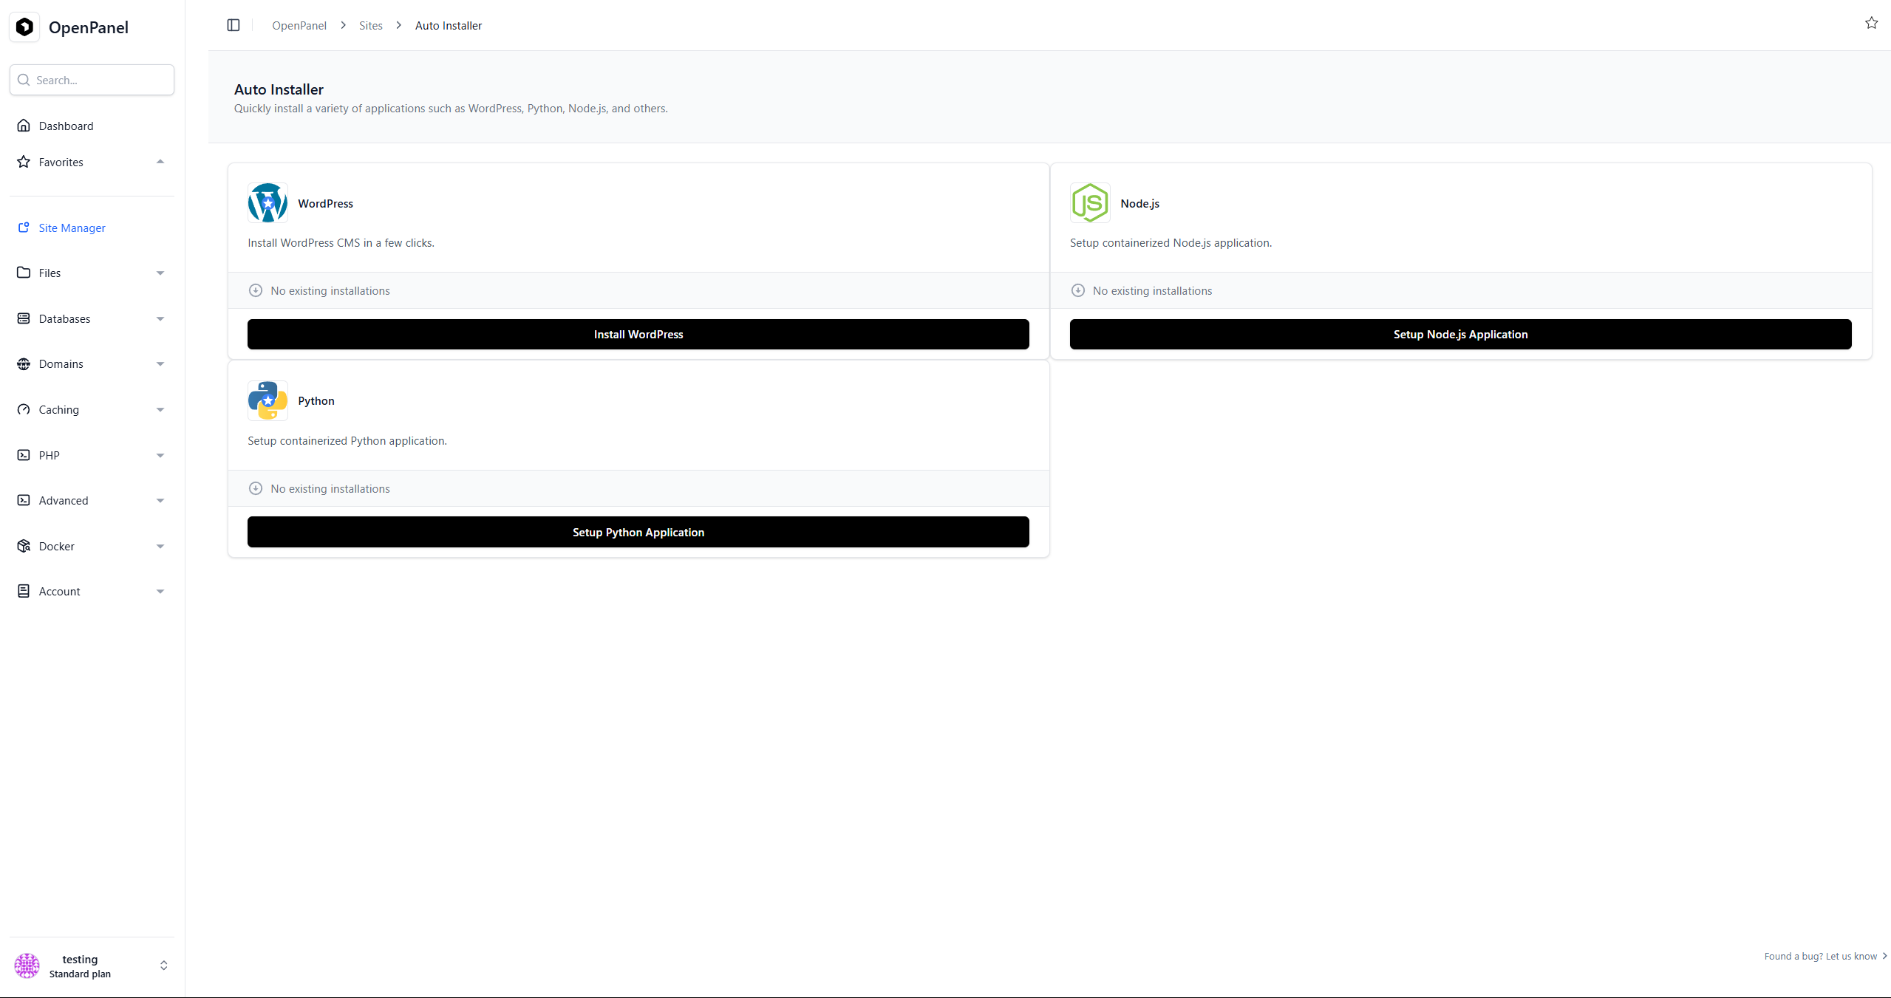The height and width of the screenshot is (998, 1891).
Task: Go to Sites breadcrumb link
Action: 371,25
